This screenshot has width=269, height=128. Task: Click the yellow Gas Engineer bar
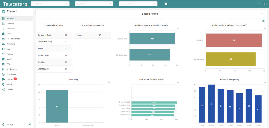(231, 59)
